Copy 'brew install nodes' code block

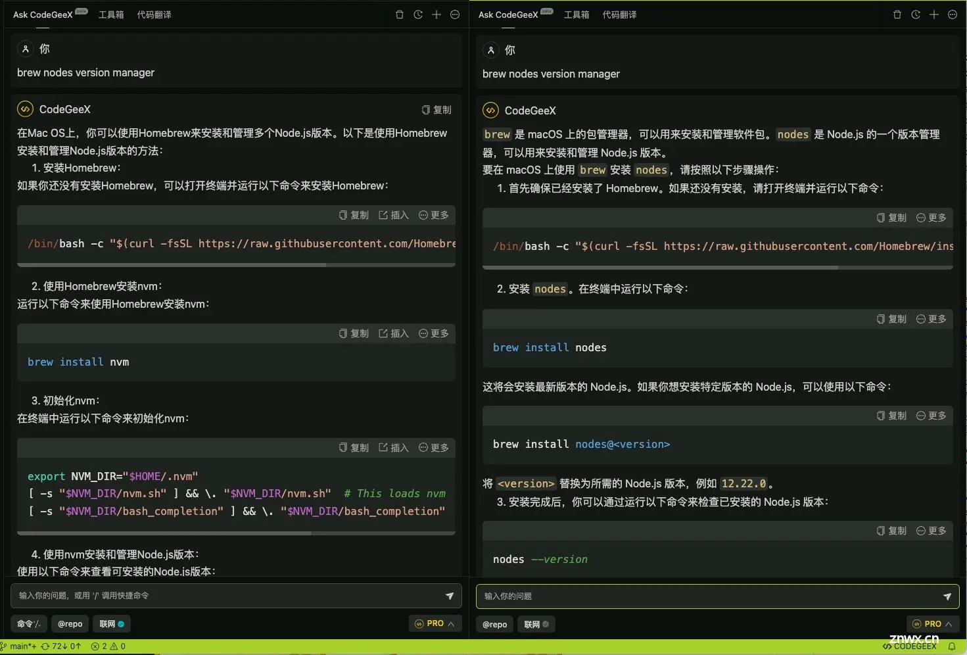pyautogui.click(x=891, y=319)
